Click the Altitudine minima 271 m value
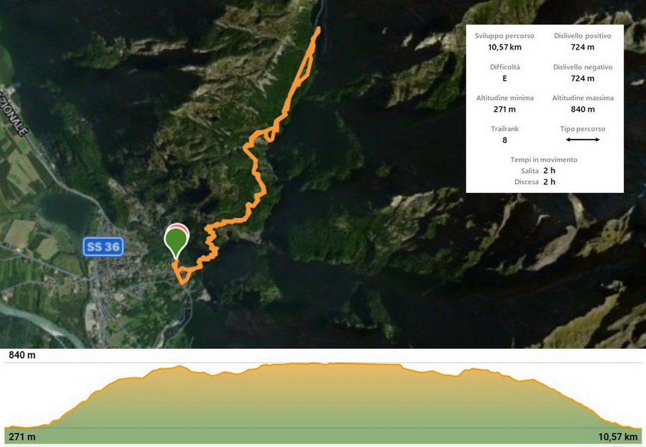This screenshot has width=646, height=447. 504,109
